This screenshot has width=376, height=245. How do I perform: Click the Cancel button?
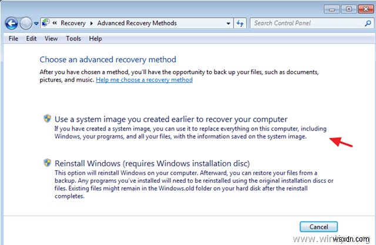[318, 227]
